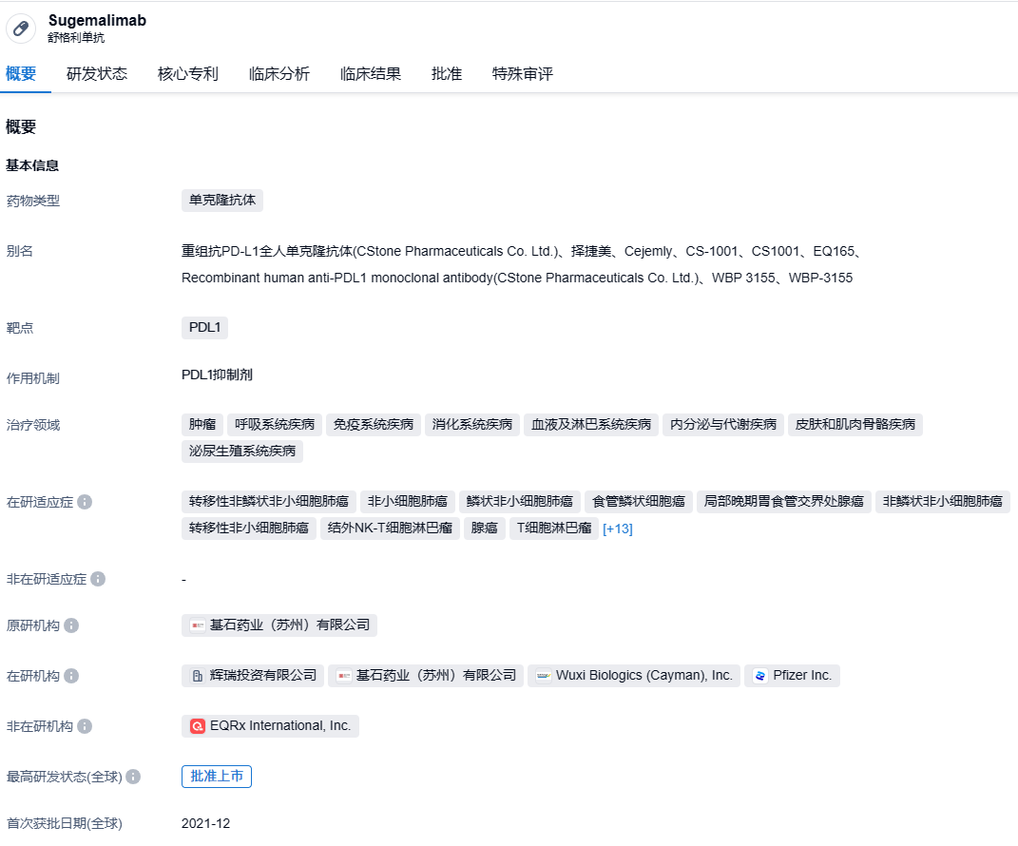Image resolution: width=1018 pixels, height=846 pixels.
Task: Open 辉瑞投资有限公司 organization tag
Action: tap(253, 676)
